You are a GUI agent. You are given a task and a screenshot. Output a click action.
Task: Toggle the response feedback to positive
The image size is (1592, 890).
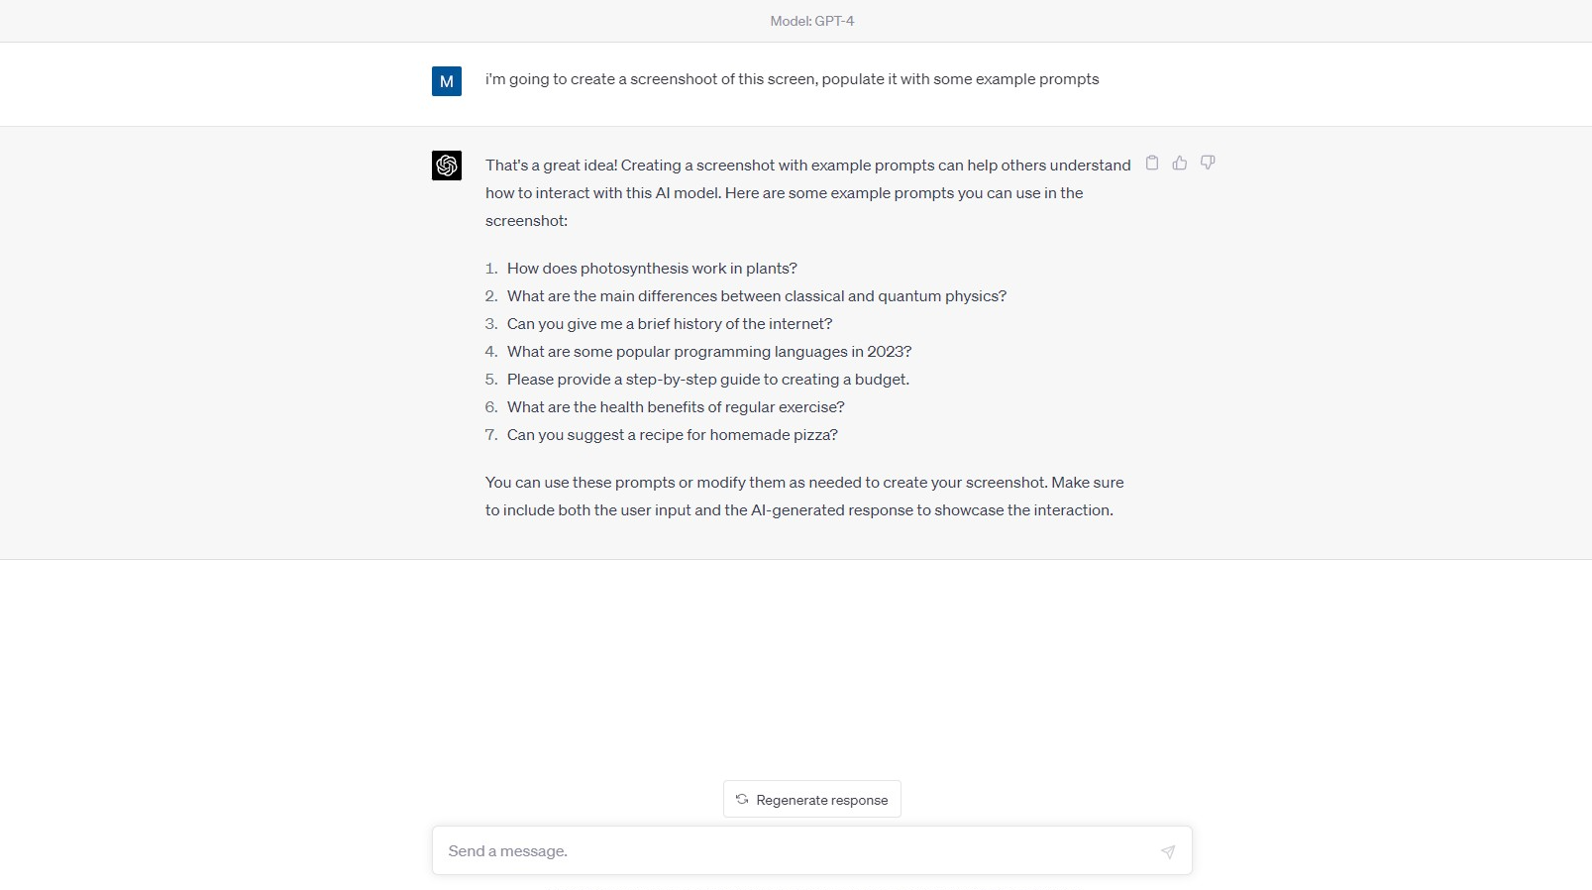pyautogui.click(x=1180, y=163)
